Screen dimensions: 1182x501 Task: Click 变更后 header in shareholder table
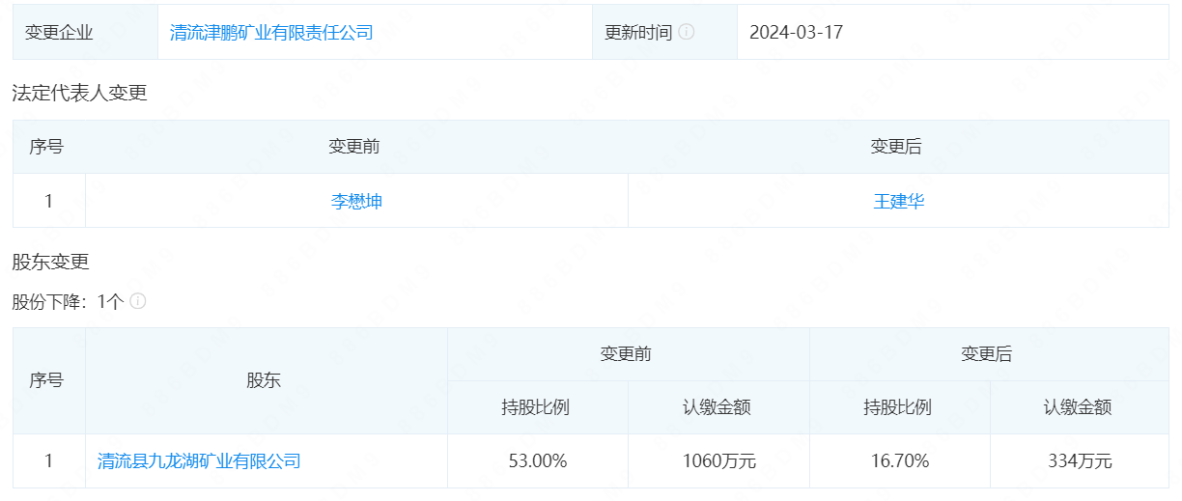tap(987, 354)
